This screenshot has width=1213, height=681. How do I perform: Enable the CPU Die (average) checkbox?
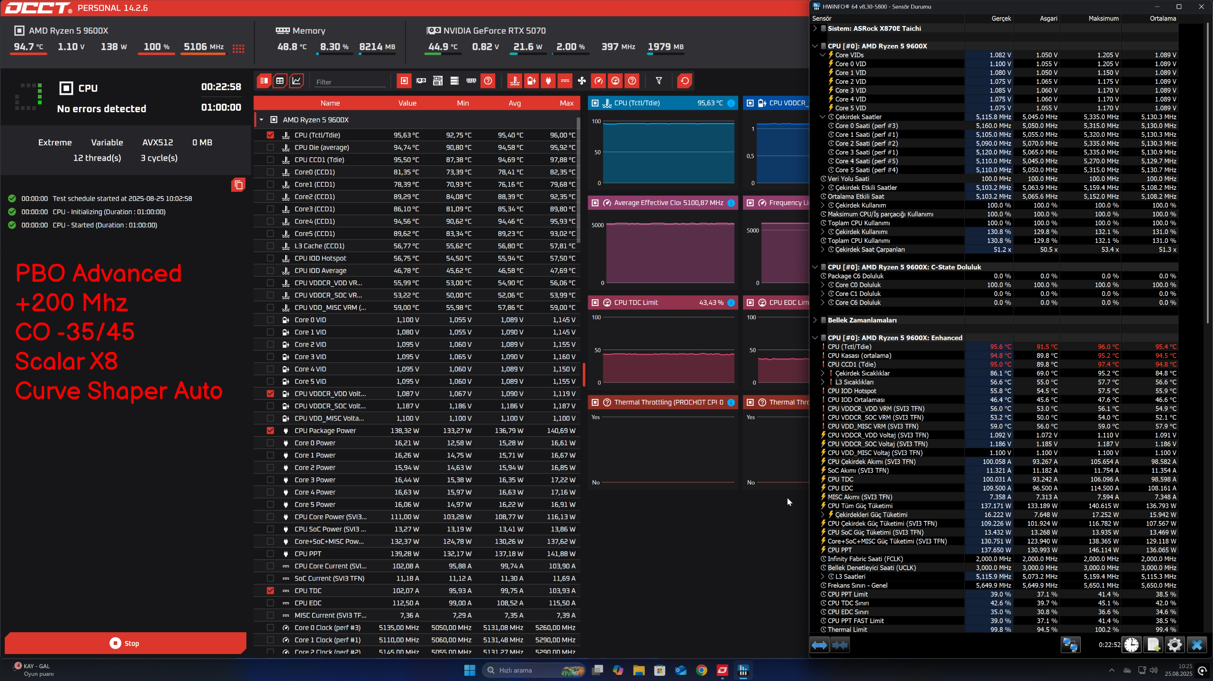pyautogui.click(x=270, y=147)
